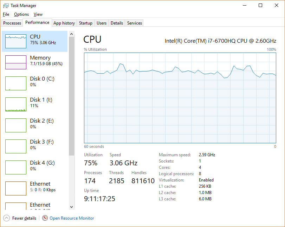This screenshot has width=285, height=227.
Task: Click the Task Manager title bar icon
Action: pos(6,6)
